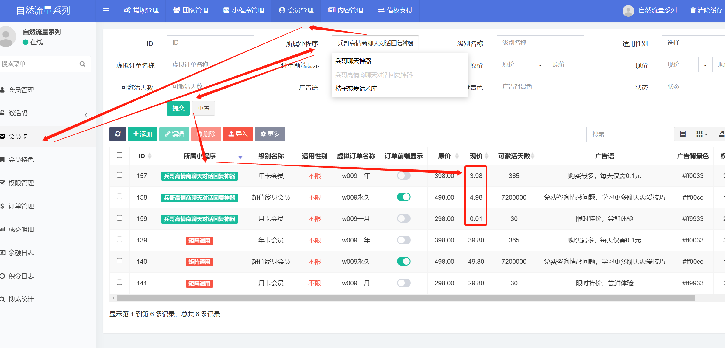Click the hamburger menu toggle icon
Screen dimensions: 725x348
[106, 10]
